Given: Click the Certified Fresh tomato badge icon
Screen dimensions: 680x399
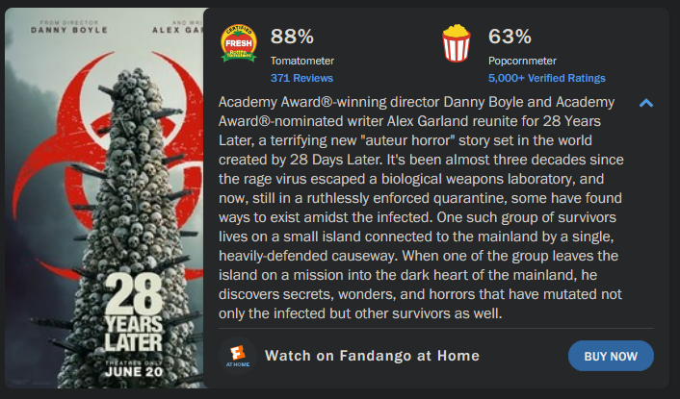Looking at the screenshot, I should pyautogui.click(x=239, y=43).
